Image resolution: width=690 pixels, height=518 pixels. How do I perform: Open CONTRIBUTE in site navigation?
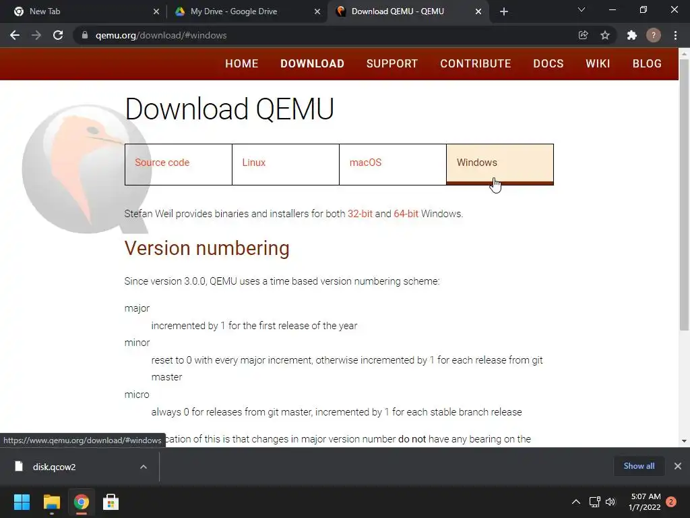coord(476,63)
